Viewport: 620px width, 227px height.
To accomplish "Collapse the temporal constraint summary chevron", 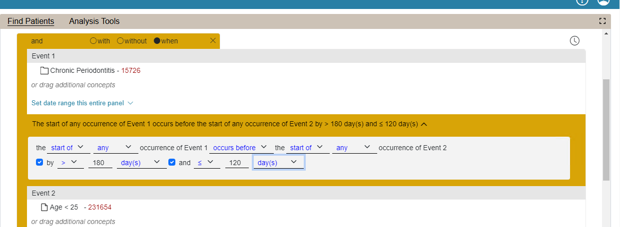I will (x=424, y=124).
